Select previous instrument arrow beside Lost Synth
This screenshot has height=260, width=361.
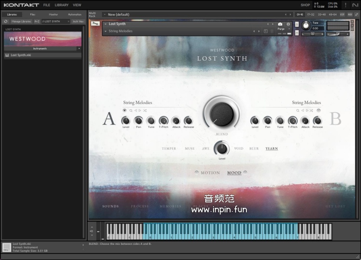pyautogui.click(x=268, y=24)
